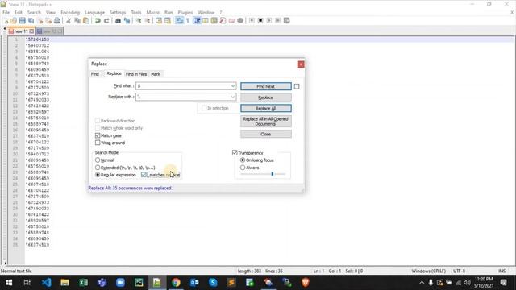Open Outlook from the taskbar
516x290 pixels.
click(194, 283)
